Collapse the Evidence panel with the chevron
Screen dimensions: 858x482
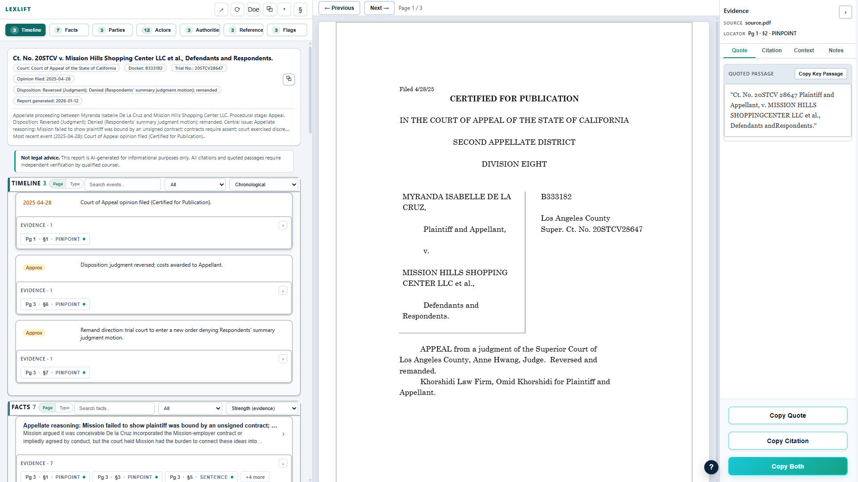(845, 12)
